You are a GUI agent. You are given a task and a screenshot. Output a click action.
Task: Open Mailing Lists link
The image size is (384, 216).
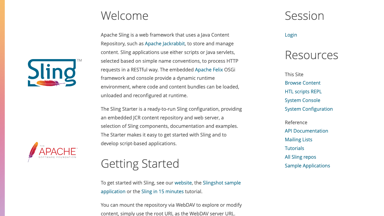[x=298, y=139]
